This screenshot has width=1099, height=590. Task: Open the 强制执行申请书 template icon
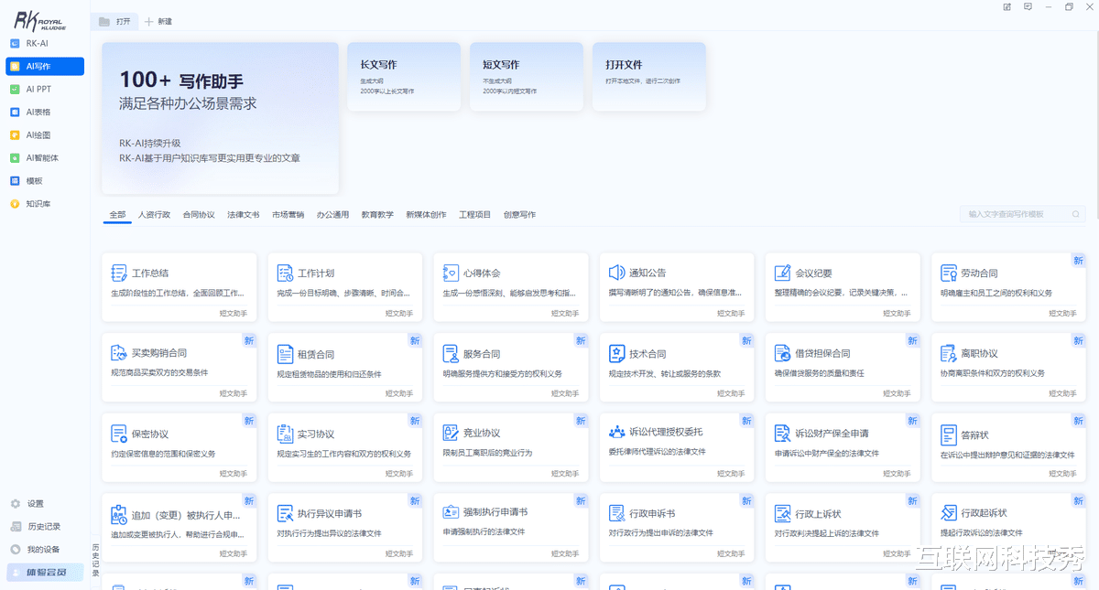[451, 512]
